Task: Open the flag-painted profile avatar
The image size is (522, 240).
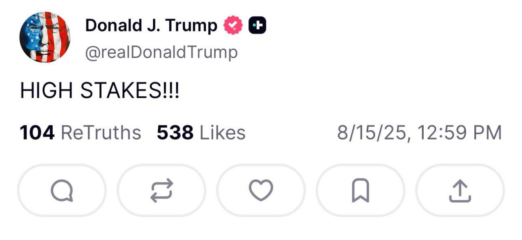Action: click(x=45, y=37)
